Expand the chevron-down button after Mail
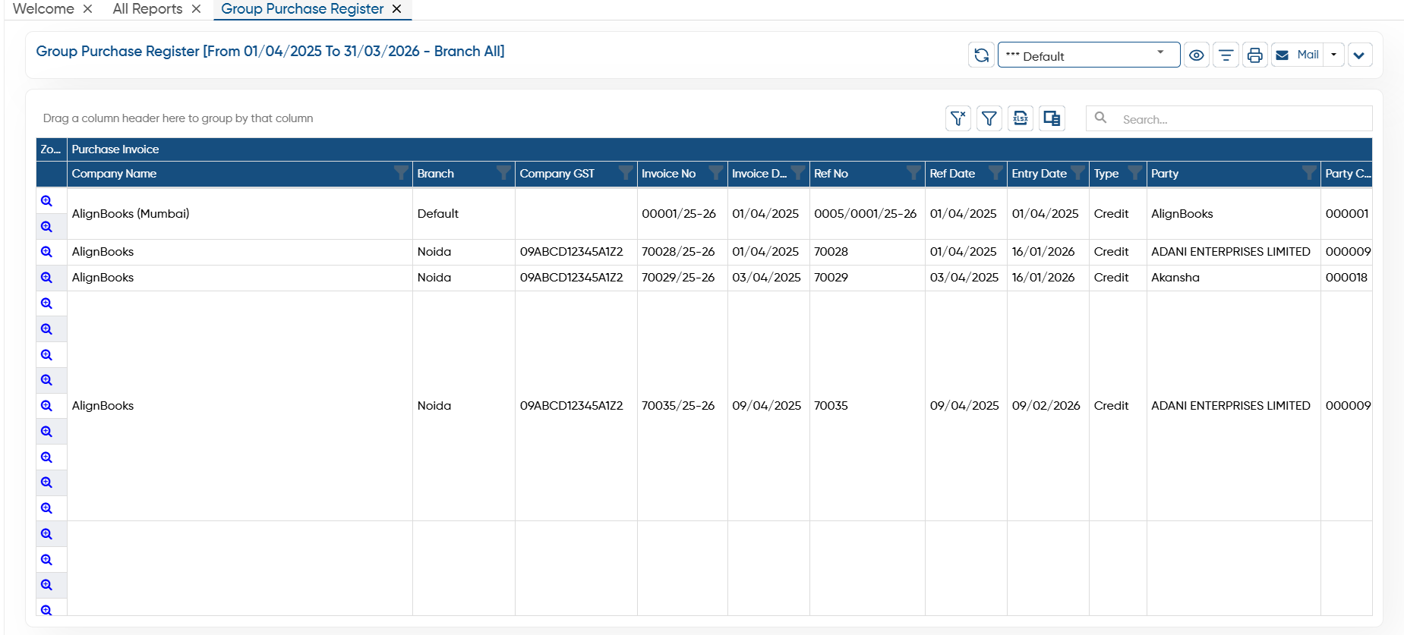Viewport: 1404px width, 635px height. point(1359,55)
